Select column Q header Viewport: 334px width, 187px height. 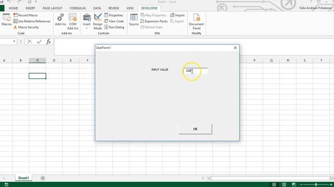tap(271, 60)
